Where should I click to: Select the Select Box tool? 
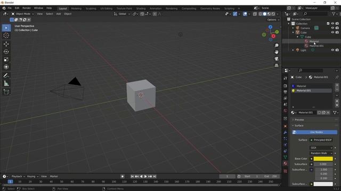[6, 28]
